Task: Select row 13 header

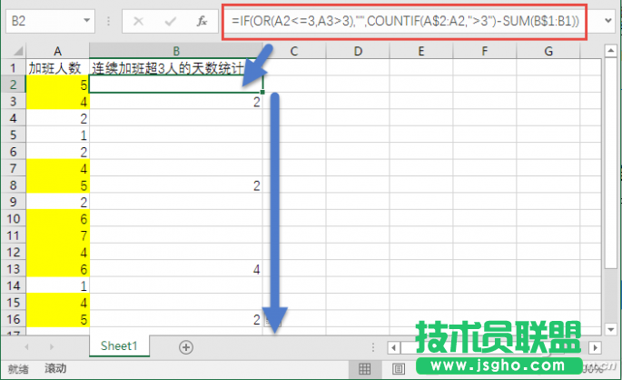Action: 14,269
